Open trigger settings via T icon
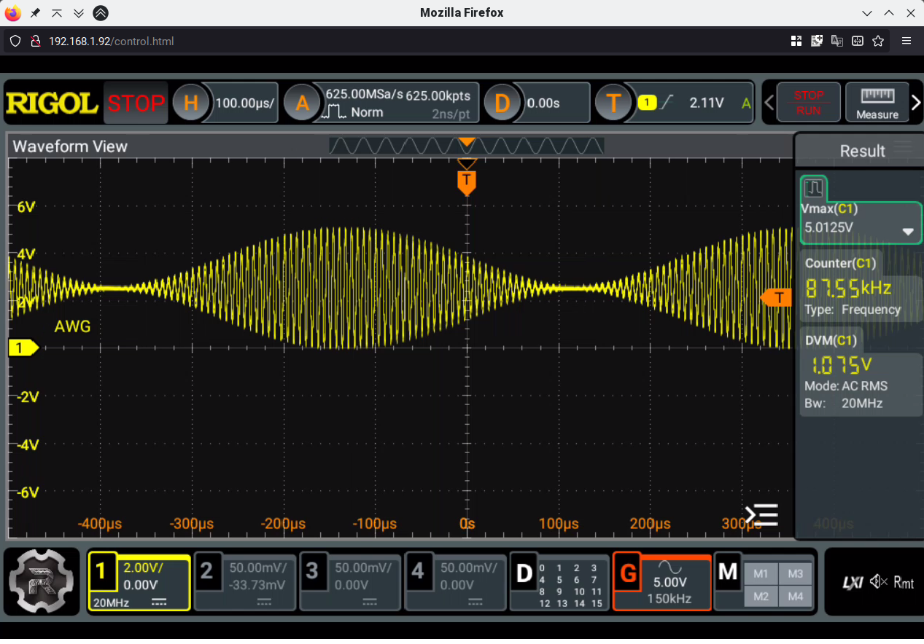Screen dimensions: 924x644 click(x=613, y=103)
